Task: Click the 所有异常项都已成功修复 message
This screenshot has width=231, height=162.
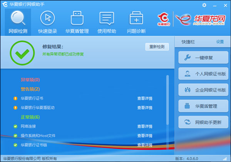Action: point(63,54)
